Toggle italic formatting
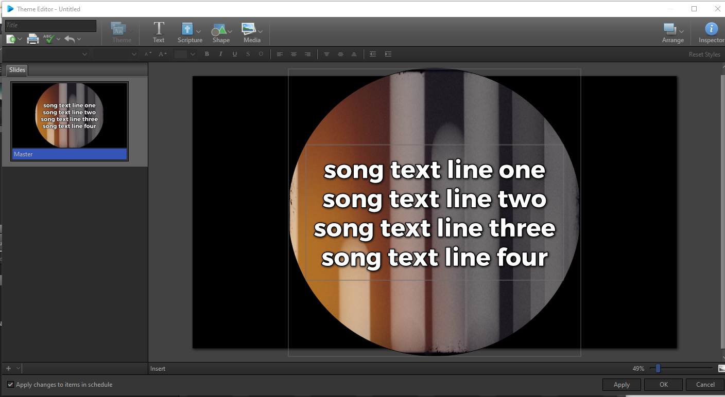725x397 pixels. point(220,54)
